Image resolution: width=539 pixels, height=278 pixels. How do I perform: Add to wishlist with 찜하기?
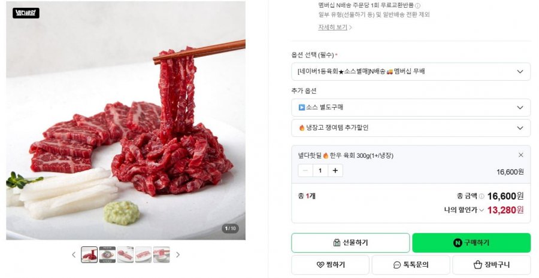tap(331, 265)
